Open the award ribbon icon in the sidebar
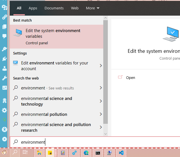Image resolution: width=180 pixels, height=157 pixels. click(x=5, y=101)
